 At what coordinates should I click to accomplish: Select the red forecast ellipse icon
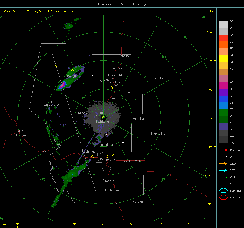(x=223, y=197)
